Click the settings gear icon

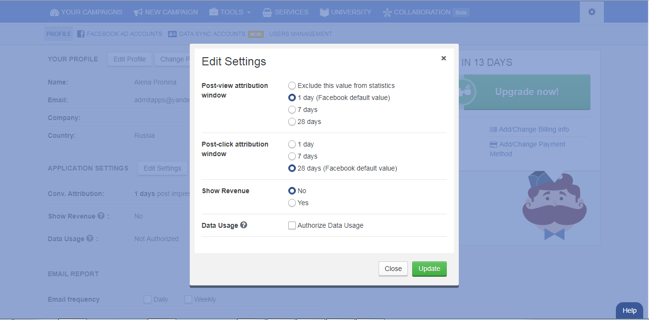point(591,12)
